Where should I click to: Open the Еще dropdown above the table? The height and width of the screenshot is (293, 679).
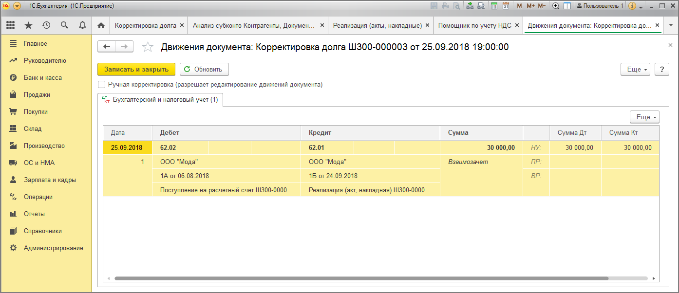click(x=644, y=117)
